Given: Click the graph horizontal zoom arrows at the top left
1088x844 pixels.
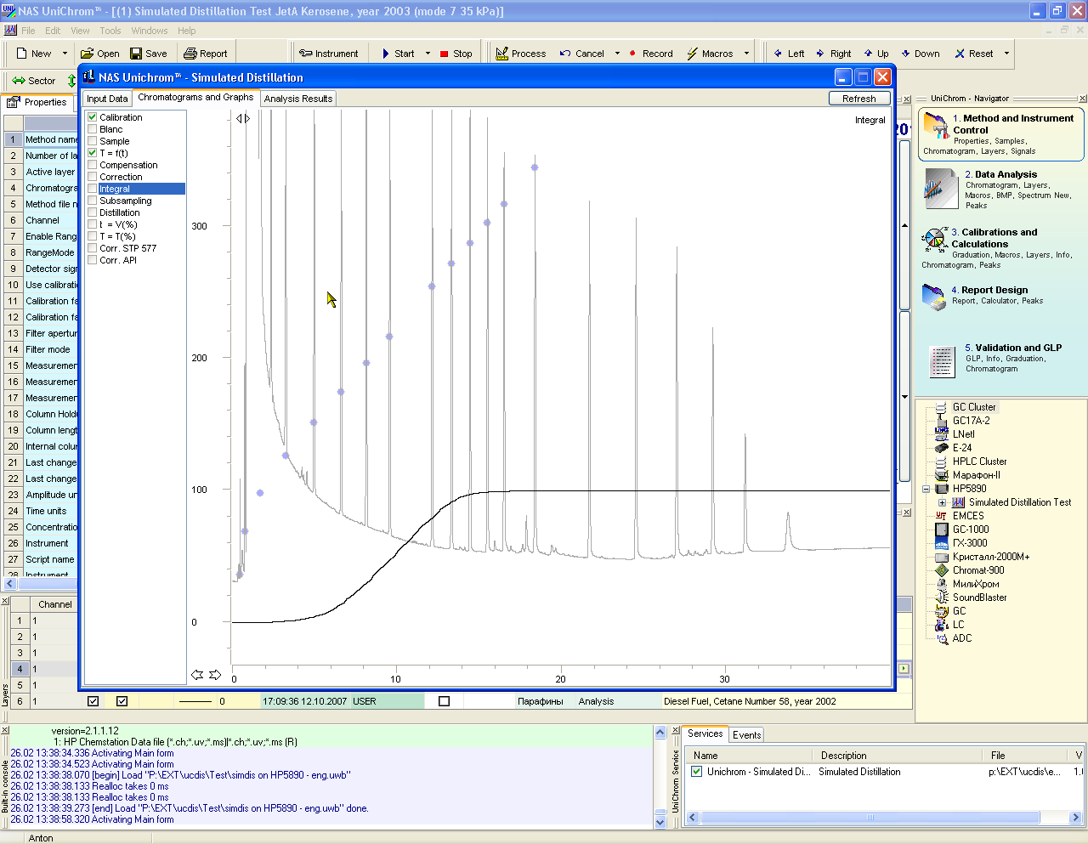Looking at the screenshot, I should (x=243, y=119).
